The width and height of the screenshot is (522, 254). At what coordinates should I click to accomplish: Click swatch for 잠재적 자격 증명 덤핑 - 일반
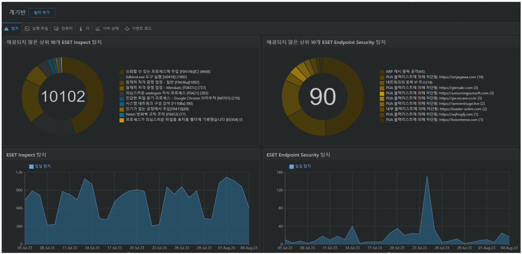coord(122,83)
